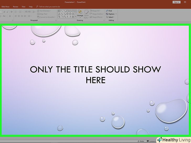Select the Curve shape in gallery

point(65,17)
